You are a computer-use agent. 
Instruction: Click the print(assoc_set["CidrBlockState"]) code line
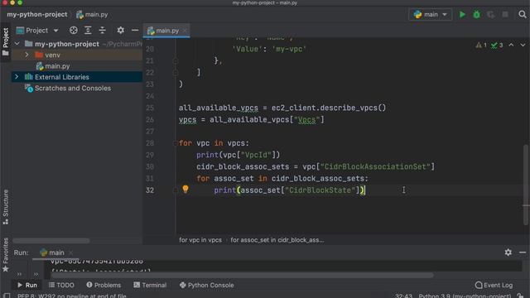(289, 190)
